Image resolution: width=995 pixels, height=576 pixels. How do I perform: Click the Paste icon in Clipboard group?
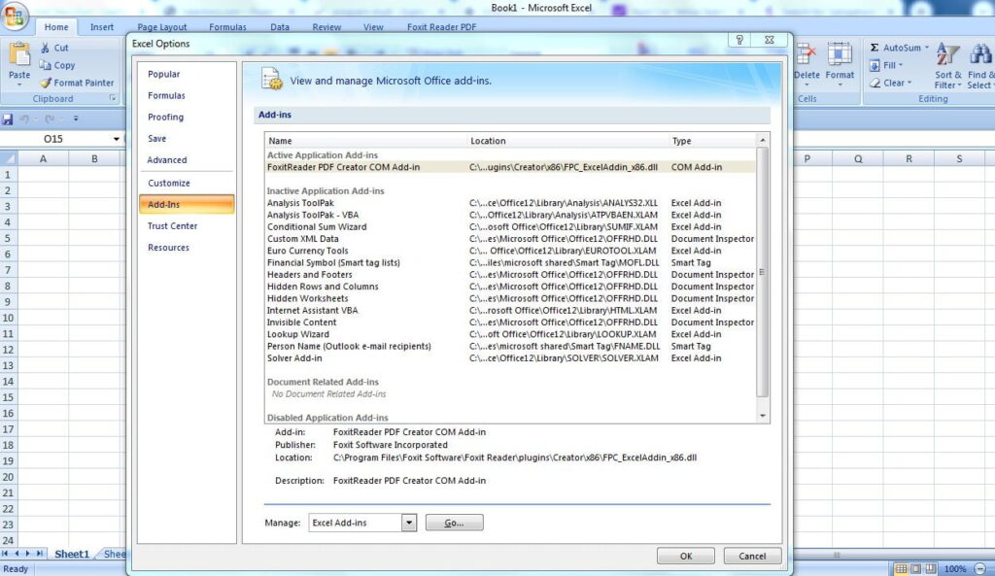[19, 55]
